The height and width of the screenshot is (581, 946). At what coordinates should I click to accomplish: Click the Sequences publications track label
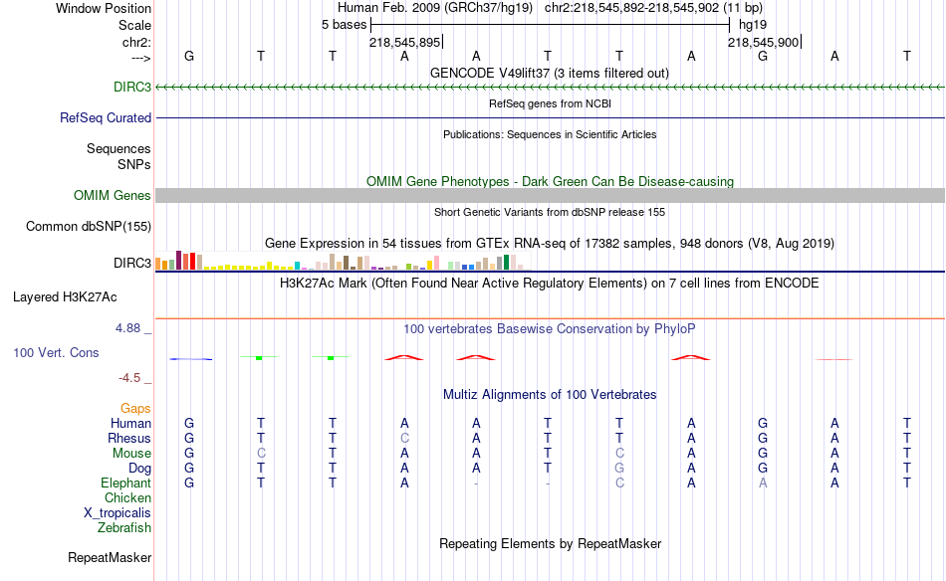pyautogui.click(x=118, y=148)
